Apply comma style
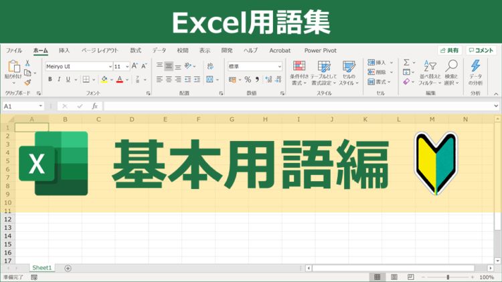Image resolution: width=502 pixels, height=282 pixels. (x=257, y=80)
